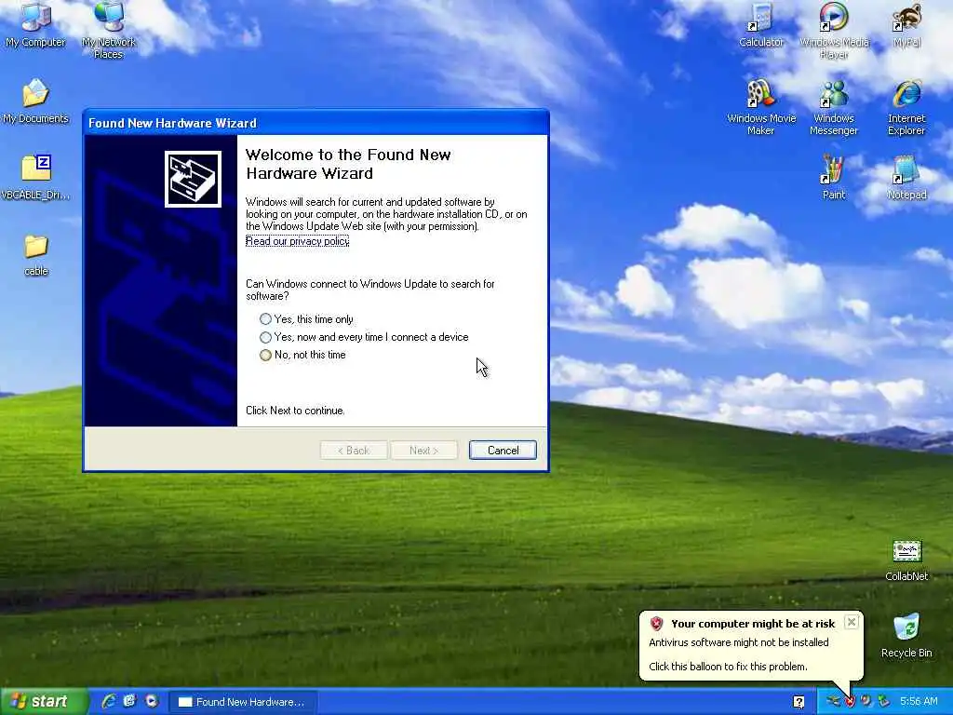Click the Next button in the wizard

click(x=423, y=451)
